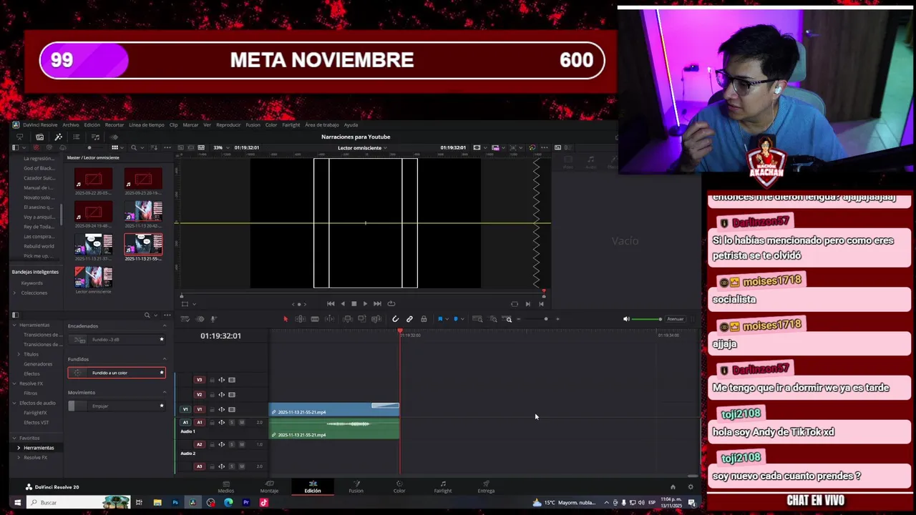Image resolution: width=916 pixels, height=515 pixels.
Task: Open the Edición menu
Action: coord(92,125)
